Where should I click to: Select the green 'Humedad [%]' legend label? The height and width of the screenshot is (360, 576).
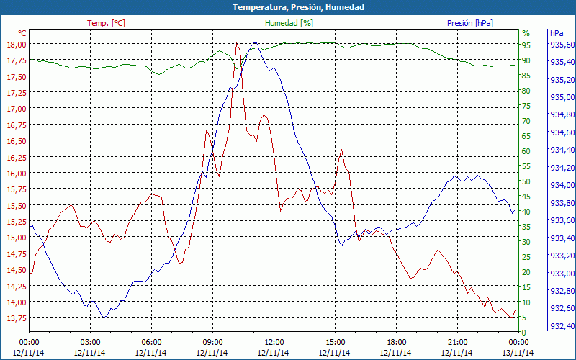[289, 23]
